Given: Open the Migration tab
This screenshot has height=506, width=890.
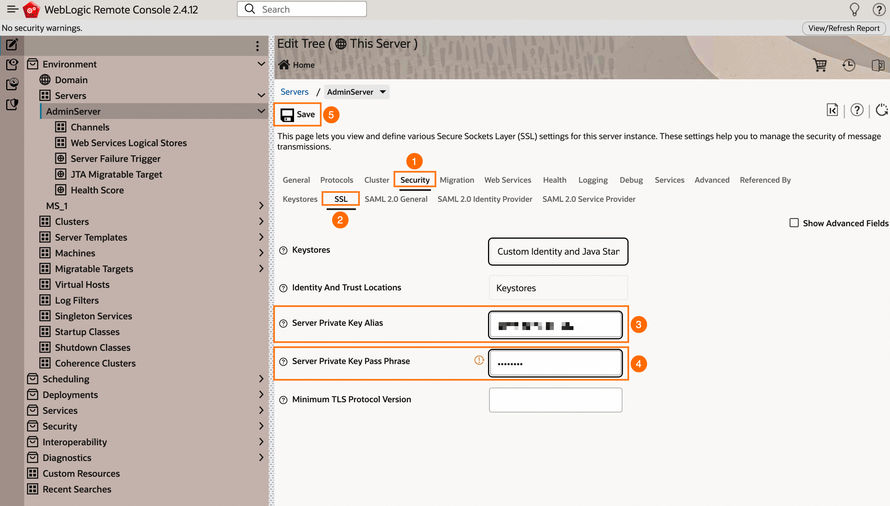Looking at the screenshot, I should pos(457,180).
